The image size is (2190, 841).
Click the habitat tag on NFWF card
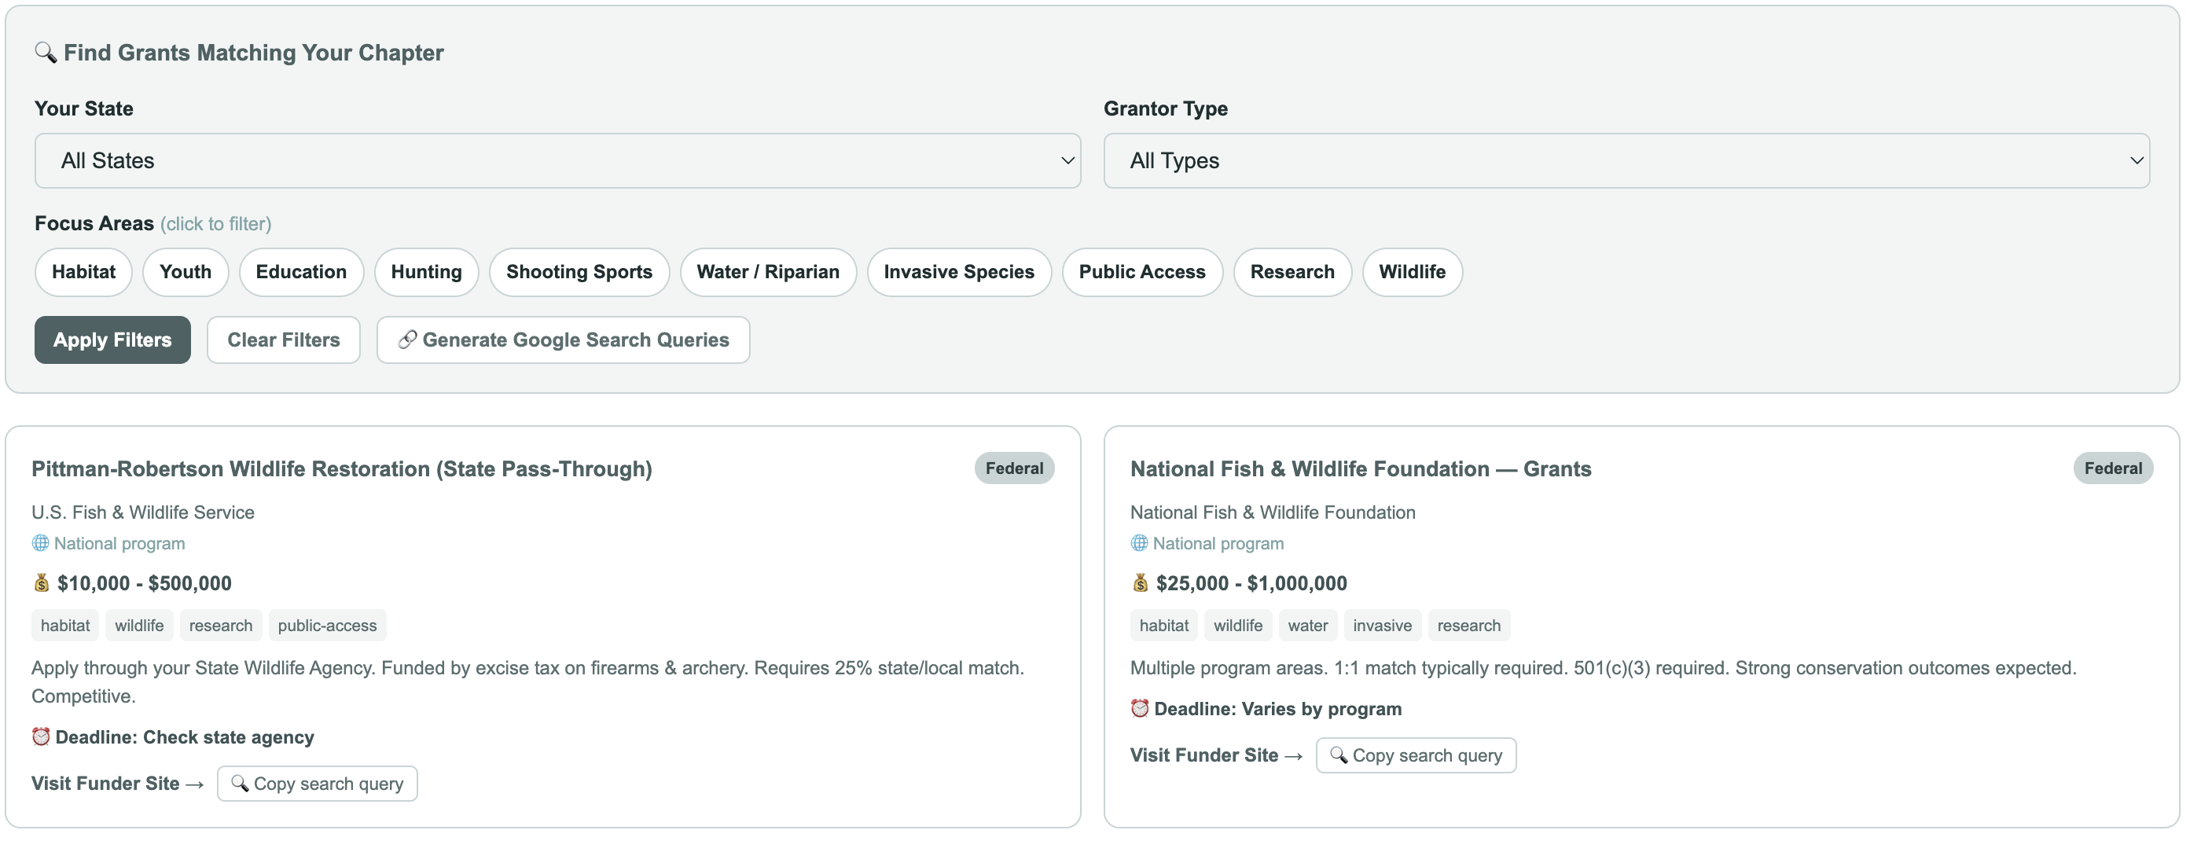point(1164,626)
